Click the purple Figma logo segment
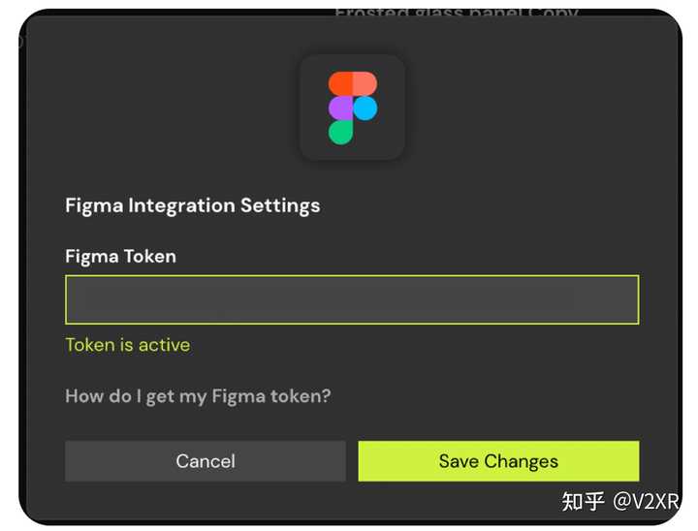This screenshot has width=698, height=531. tap(340, 108)
